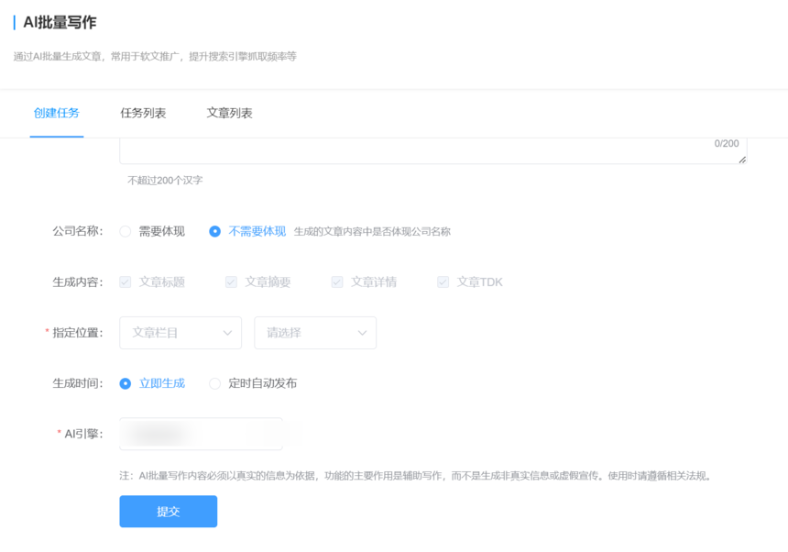Viewport: 788px width, 552px height.
Task: Click the 生成内容 field label
Action: 77,282
